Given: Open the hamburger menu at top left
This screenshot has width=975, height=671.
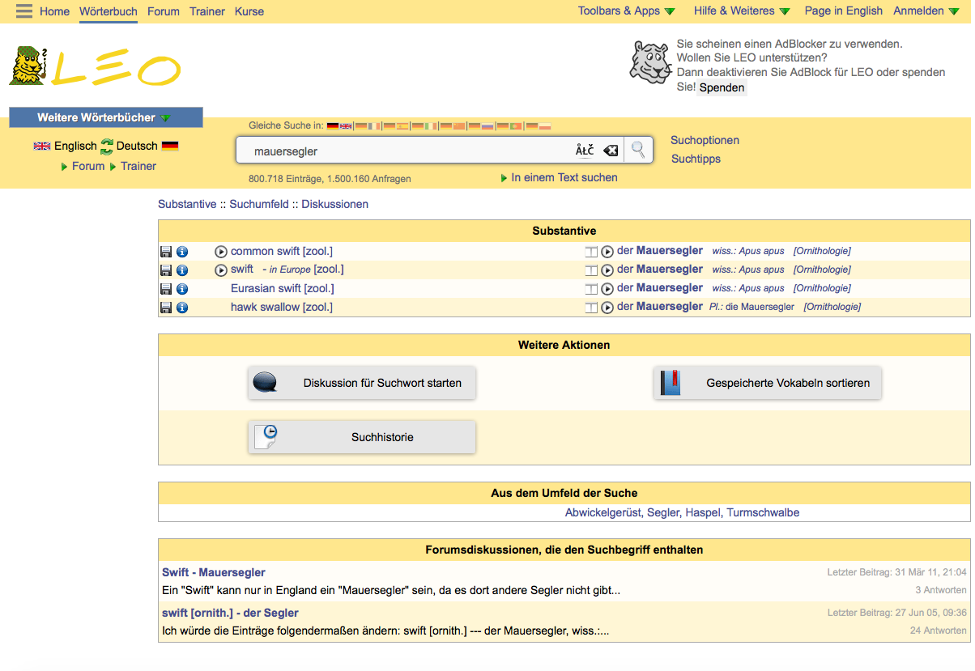Looking at the screenshot, I should [24, 11].
